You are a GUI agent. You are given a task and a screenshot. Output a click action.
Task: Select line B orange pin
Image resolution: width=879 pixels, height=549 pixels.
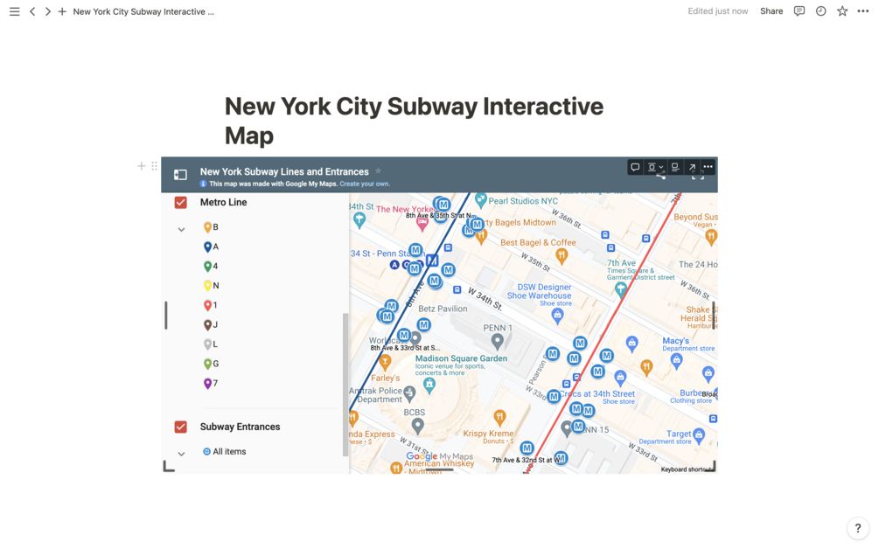[207, 227]
